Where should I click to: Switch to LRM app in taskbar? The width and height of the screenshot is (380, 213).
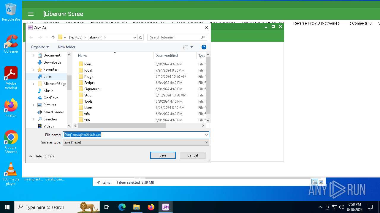click(166, 207)
